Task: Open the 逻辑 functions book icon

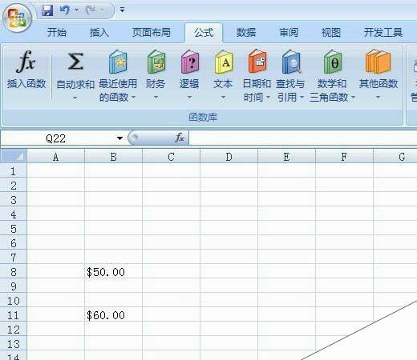Action: pos(190,62)
